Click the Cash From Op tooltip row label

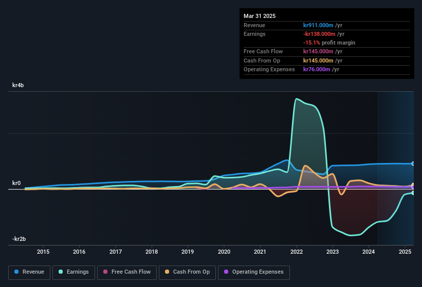pyautogui.click(x=262, y=60)
